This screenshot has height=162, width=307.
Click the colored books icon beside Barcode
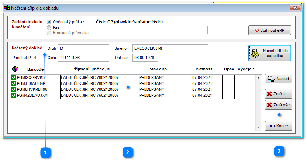(15, 69)
